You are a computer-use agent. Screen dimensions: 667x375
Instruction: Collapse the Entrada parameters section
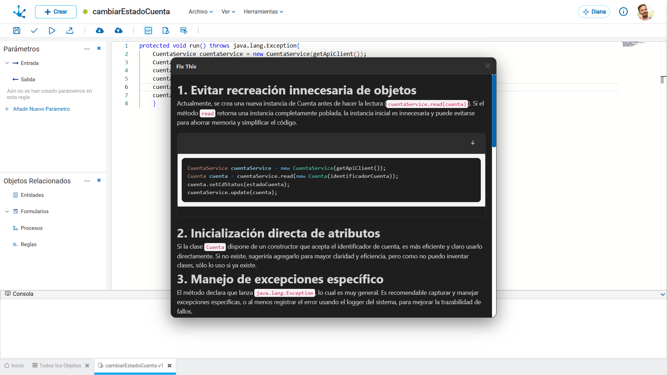(7, 63)
